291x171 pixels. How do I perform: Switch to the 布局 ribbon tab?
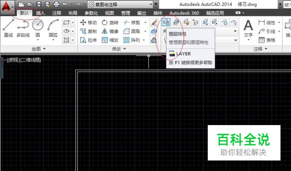point(73,13)
